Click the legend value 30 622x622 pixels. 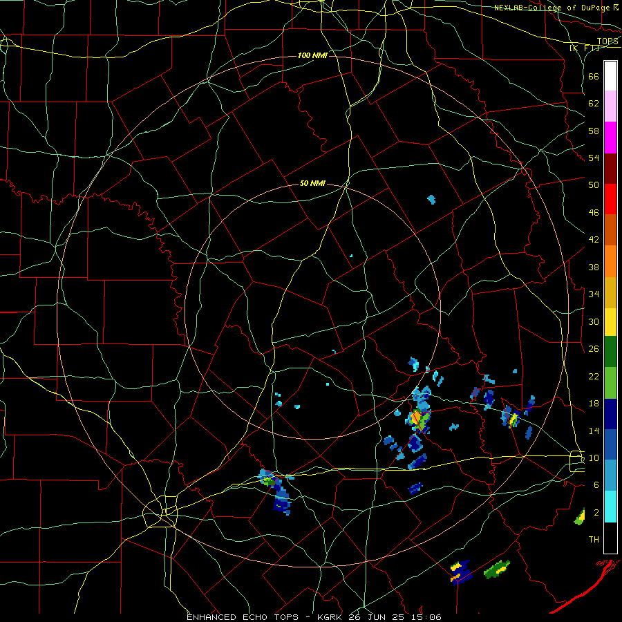pyautogui.click(x=594, y=321)
